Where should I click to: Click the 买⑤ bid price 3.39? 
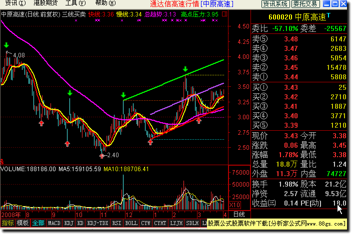[x=291, y=125]
